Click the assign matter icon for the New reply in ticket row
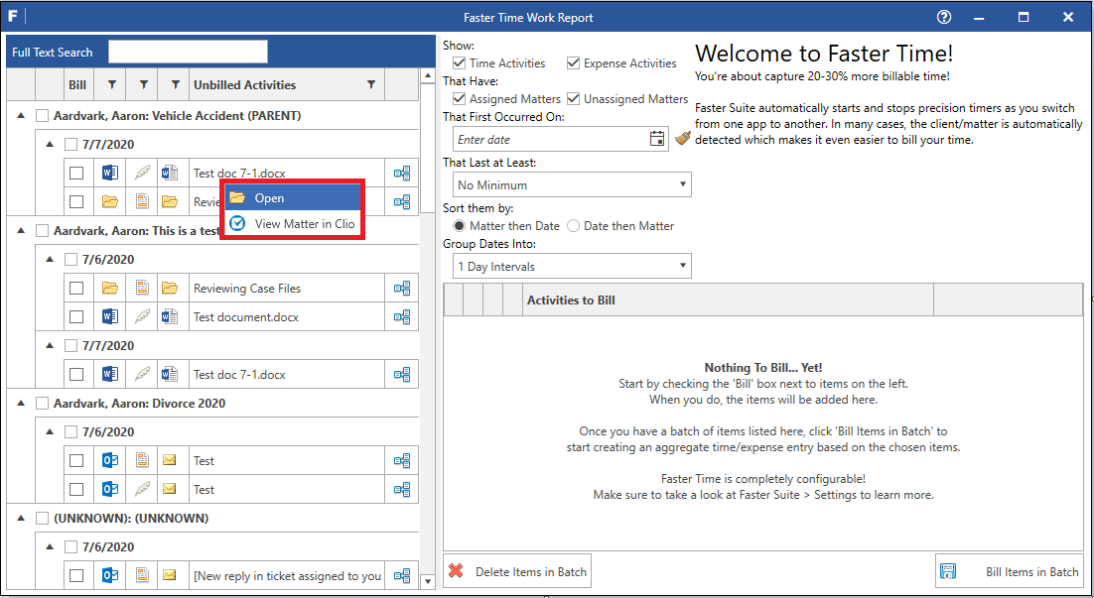Viewport: 1094px width, 598px height. click(x=402, y=576)
